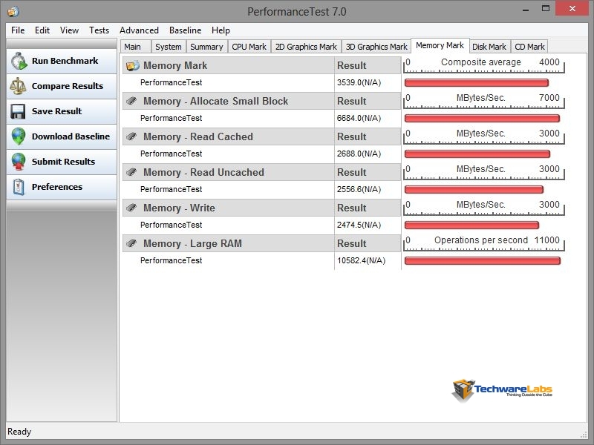Minimize the PerformanceTest window
The width and height of the screenshot is (594, 445).
[526, 10]
